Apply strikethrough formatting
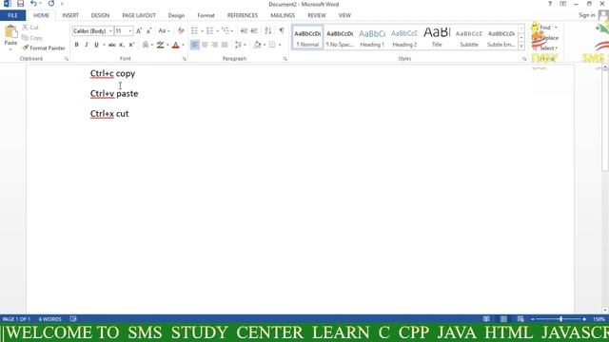 click(112, 45)
